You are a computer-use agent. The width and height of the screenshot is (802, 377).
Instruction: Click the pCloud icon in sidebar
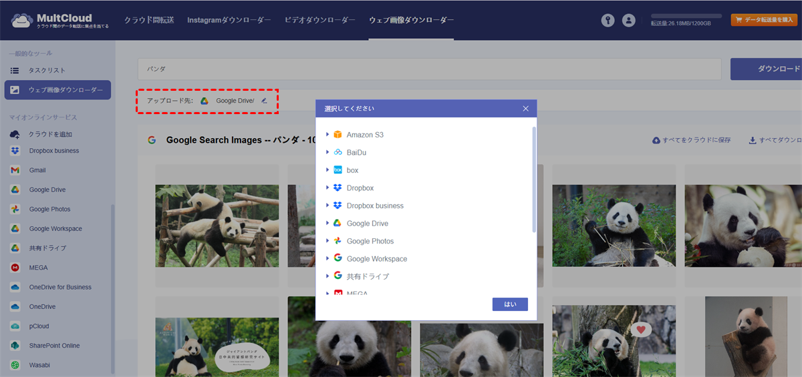tap(15, 326)
